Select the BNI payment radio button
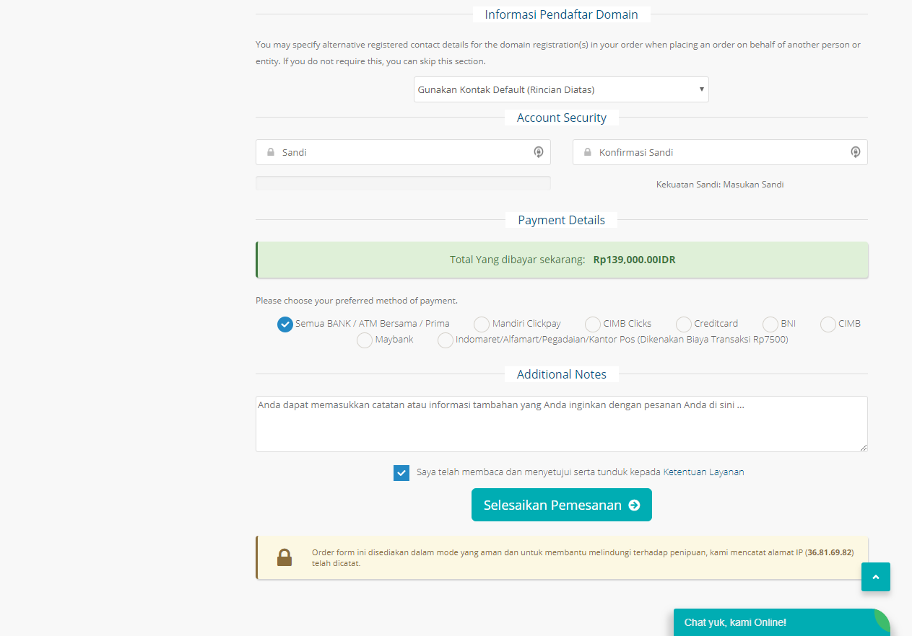The image size is (912, 636). click(770, 324)
